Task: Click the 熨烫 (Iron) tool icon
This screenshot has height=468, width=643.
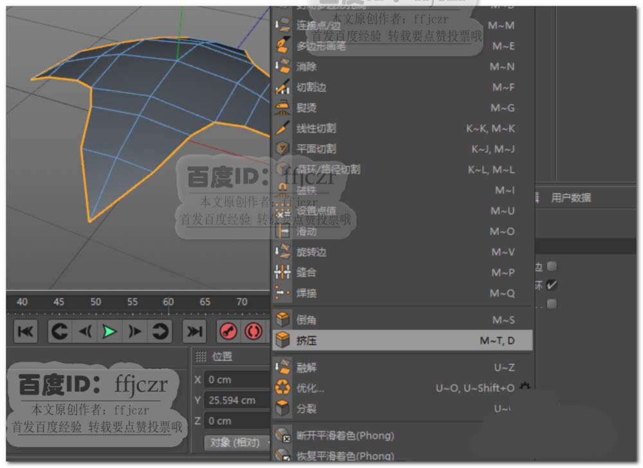Action: 283,108
